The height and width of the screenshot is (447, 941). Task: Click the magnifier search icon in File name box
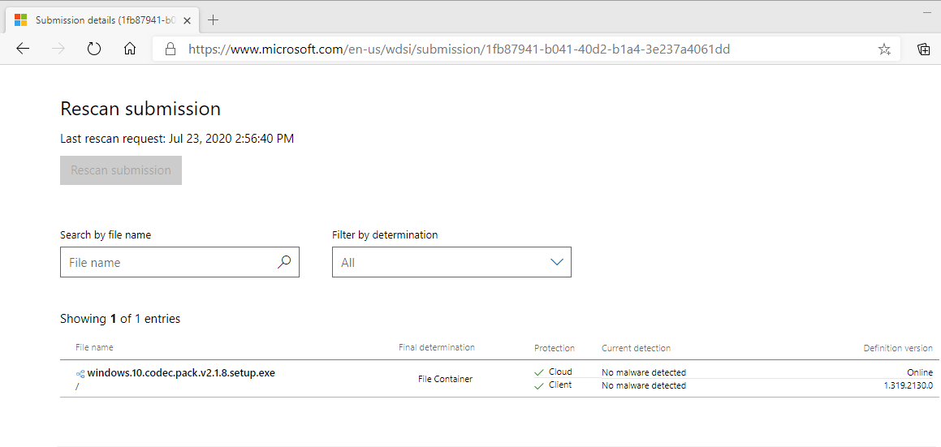284,261
